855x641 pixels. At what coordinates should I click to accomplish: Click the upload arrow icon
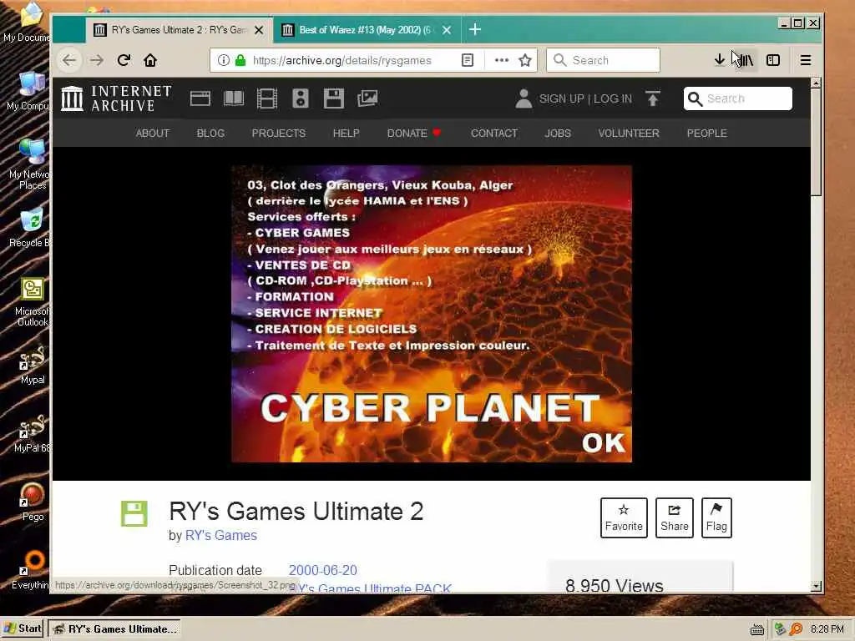point(653,98)
